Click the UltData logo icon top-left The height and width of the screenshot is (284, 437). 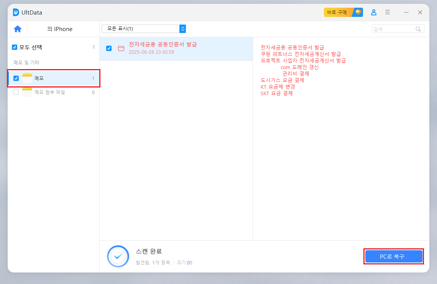pos(16,12)
